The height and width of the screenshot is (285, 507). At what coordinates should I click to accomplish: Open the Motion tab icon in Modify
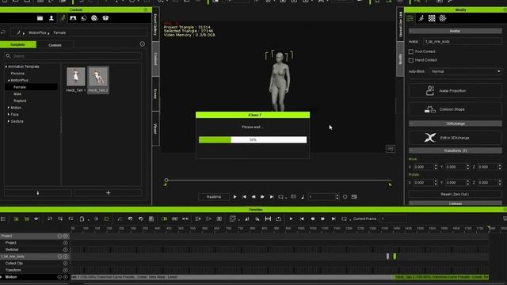pyautogui.click(x=421, y=18)
